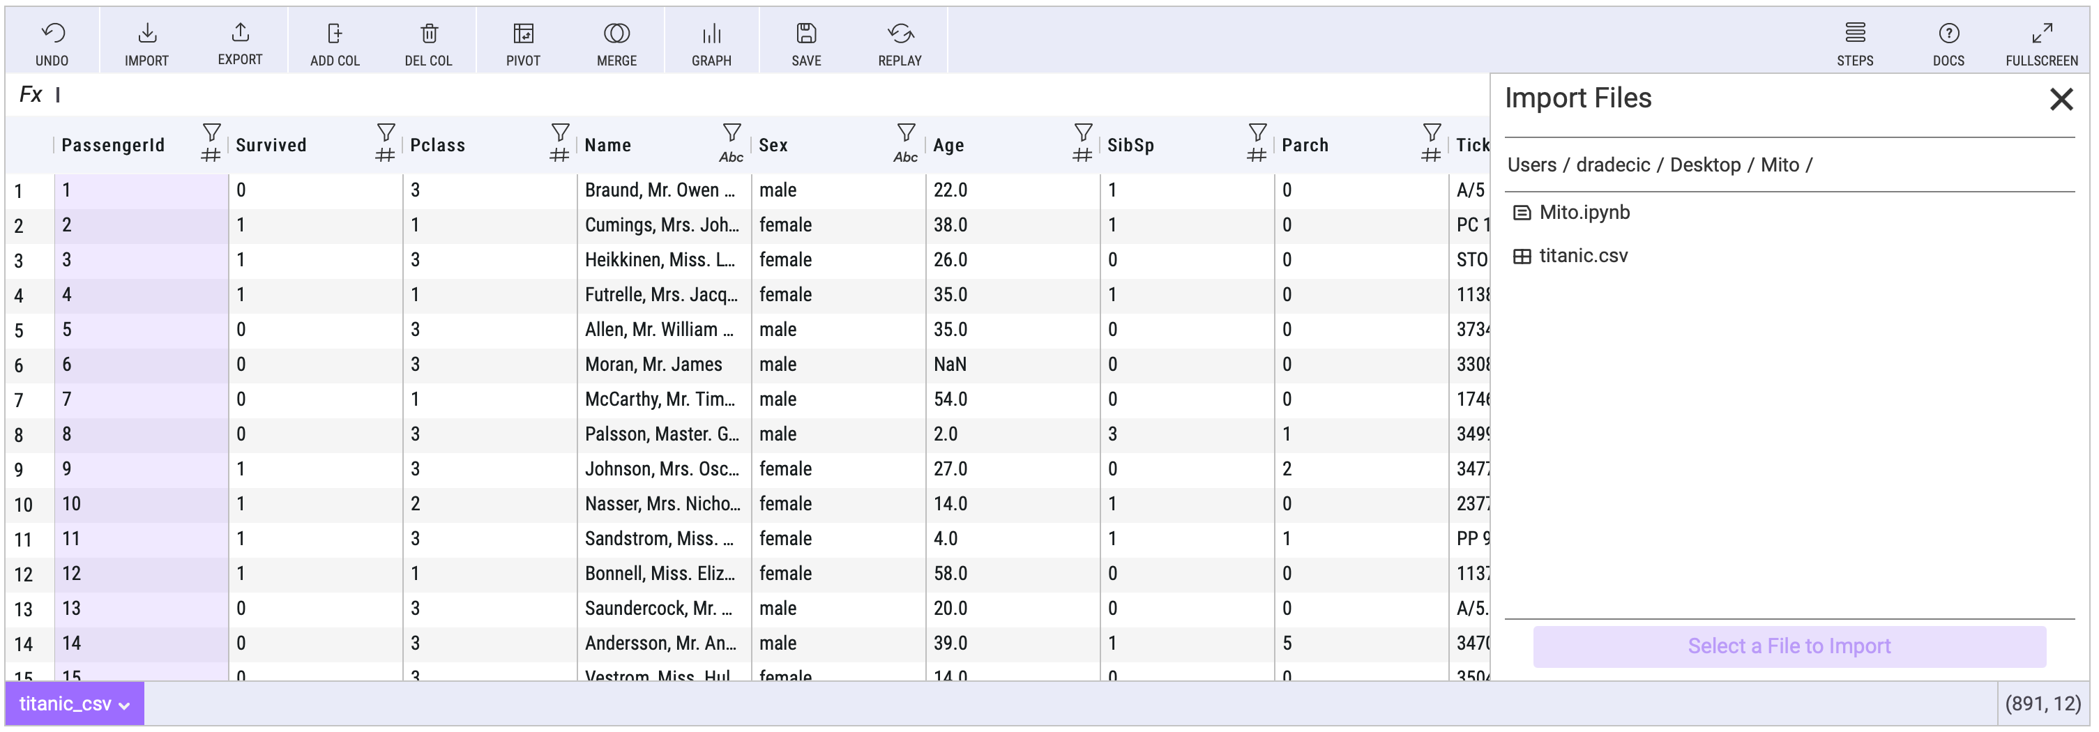The image size is (2099, 732).
Task: Select the Mito.ipynb file entry
Action: click(x=1584, y=213)
